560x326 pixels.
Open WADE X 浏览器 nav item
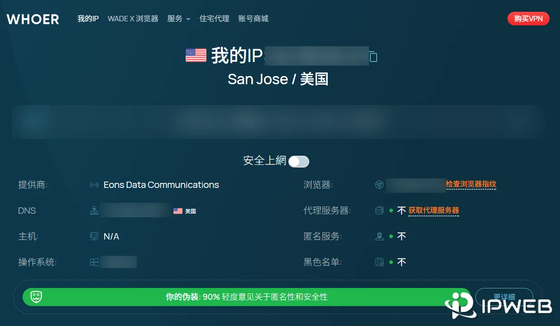(133, 19)
